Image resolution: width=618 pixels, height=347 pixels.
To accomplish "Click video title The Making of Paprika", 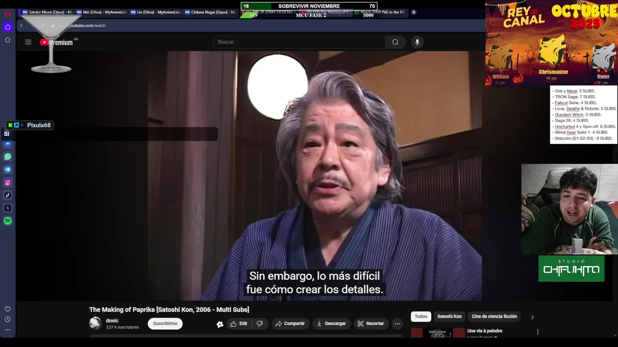I will click(x=169, y=309).
